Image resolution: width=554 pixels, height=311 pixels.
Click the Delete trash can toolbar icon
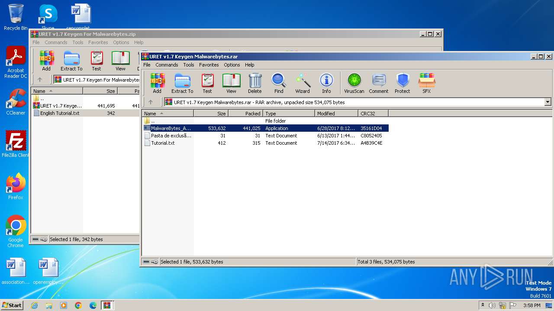(255, 83)
